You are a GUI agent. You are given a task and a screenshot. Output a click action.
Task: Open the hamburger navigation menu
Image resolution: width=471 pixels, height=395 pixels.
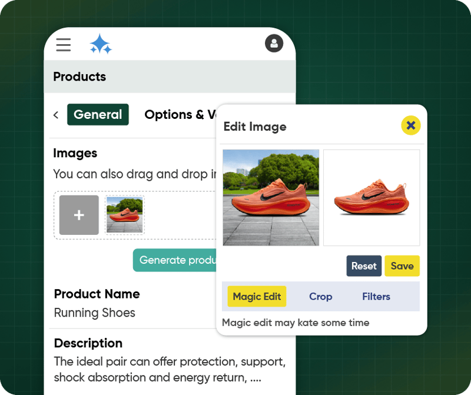click(63, 45)
